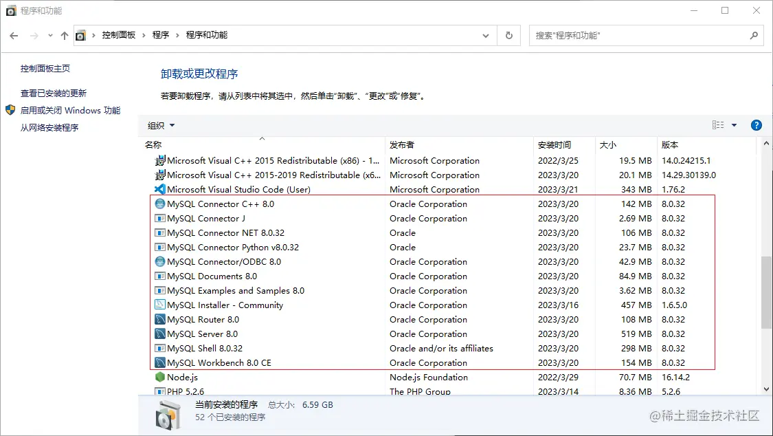Select the PHP 5.2.6 entry

tap(186, 391)
